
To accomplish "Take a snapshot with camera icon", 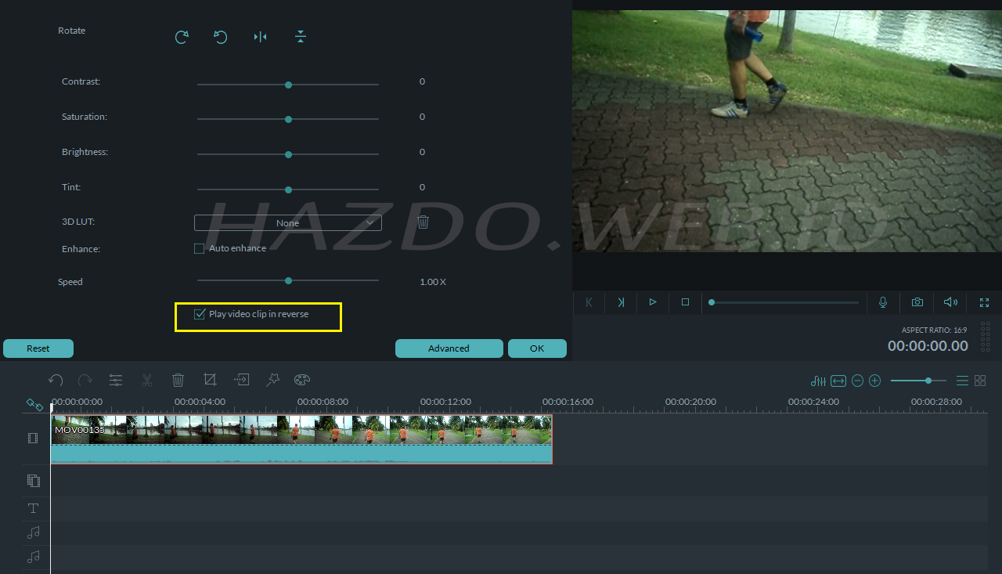I will [x=917, y=302].
